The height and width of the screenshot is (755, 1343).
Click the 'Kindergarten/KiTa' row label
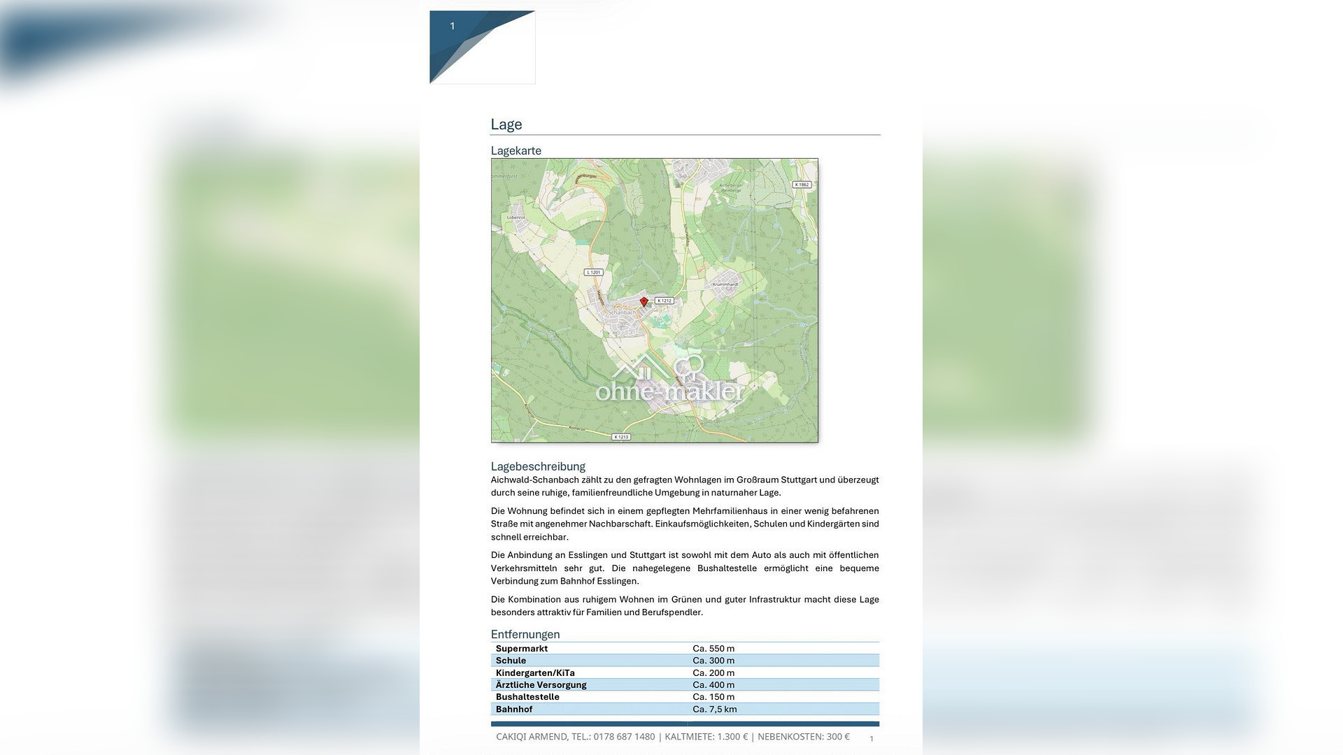click(x=535, y=673)
